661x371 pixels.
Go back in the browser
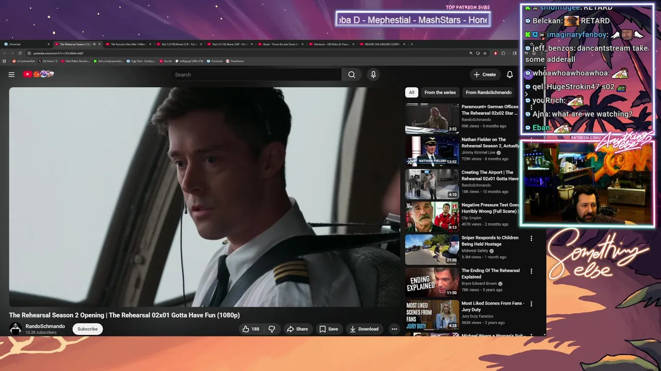coord(6,53)
